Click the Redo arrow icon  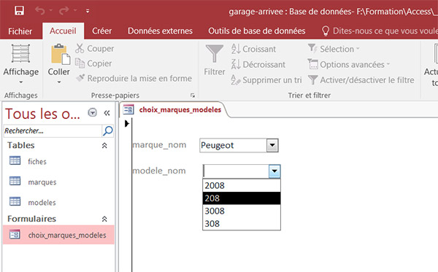click(64, 11)
